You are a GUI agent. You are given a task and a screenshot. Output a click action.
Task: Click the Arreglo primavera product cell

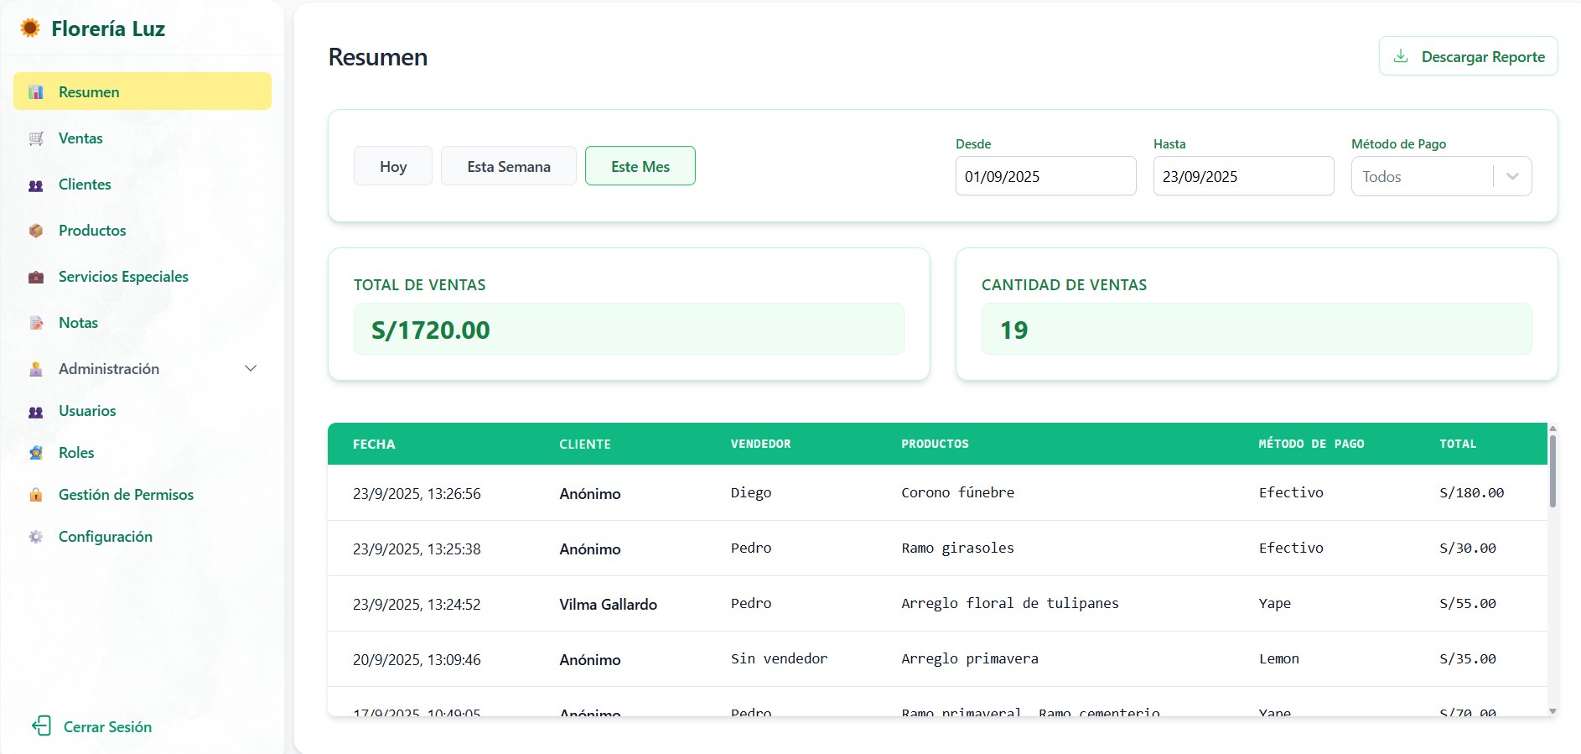969,658
